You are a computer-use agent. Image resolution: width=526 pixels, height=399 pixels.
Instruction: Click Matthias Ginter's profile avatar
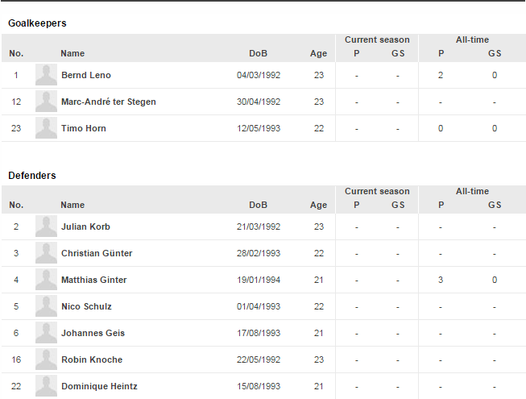46,280
